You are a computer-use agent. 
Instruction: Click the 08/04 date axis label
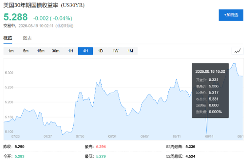pos(112,137)
